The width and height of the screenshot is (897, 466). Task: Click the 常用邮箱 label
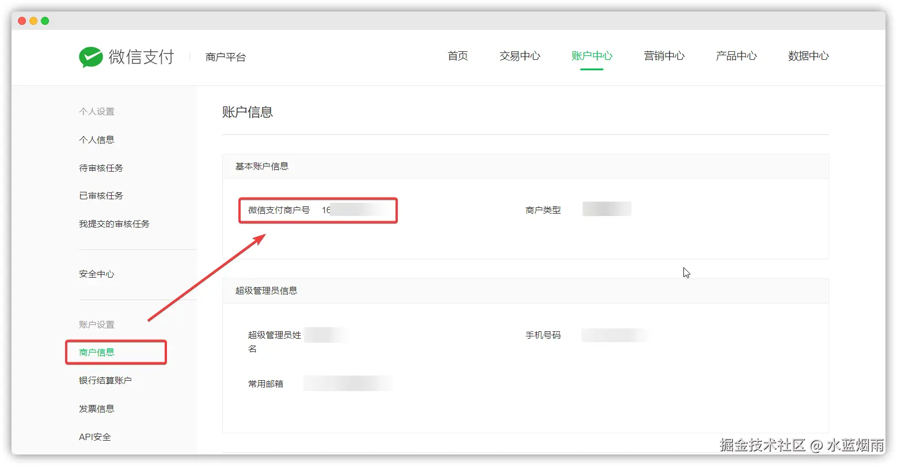click(x=266, y=384)
